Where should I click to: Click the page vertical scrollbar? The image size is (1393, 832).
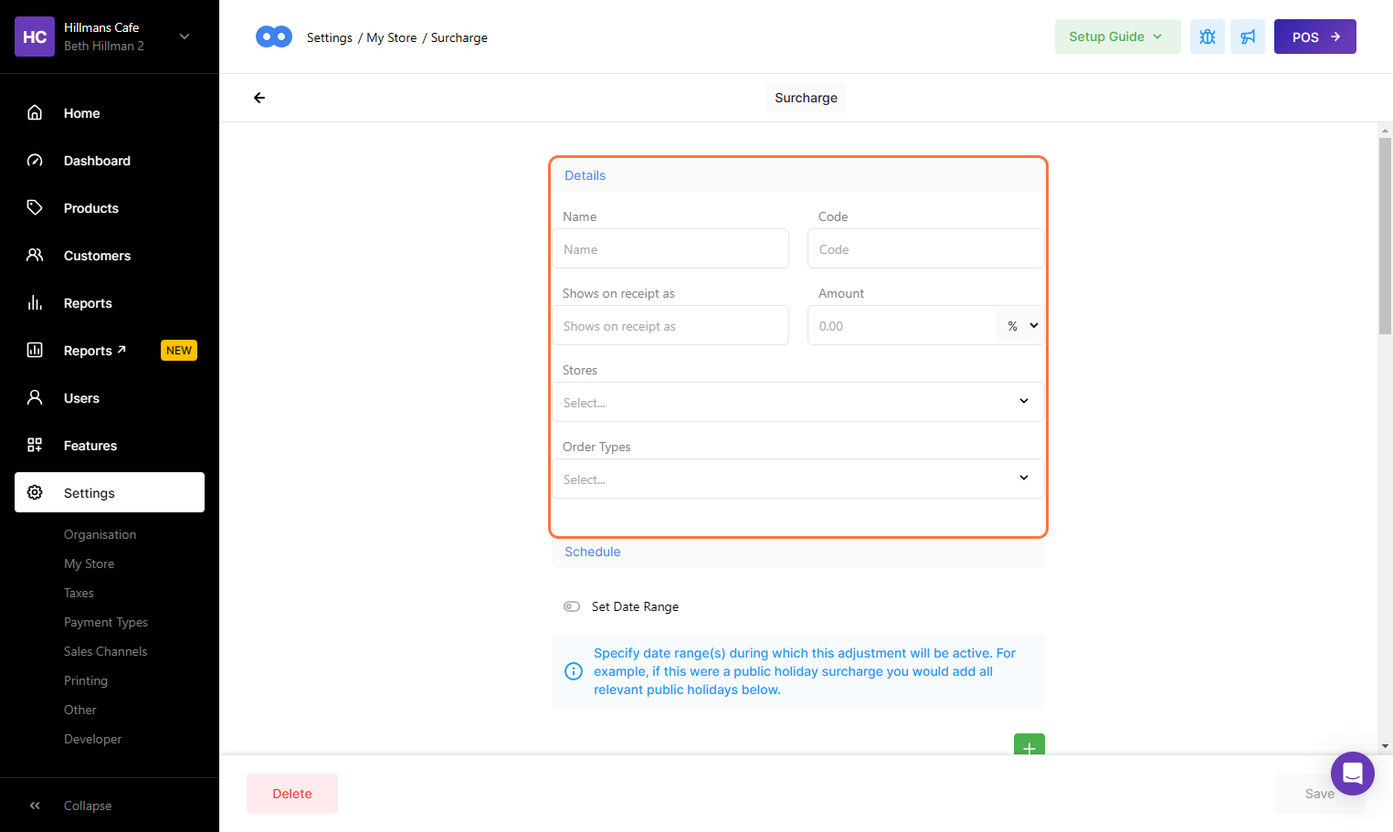click(x=1385, y=237)
